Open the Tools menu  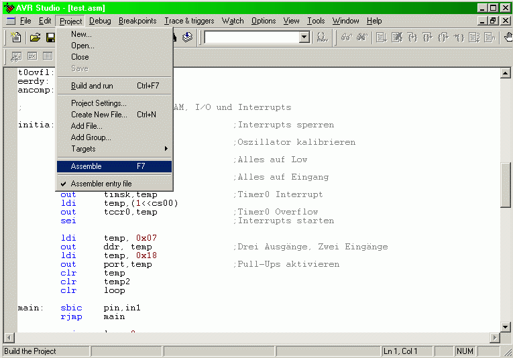(x=316, y=21)
